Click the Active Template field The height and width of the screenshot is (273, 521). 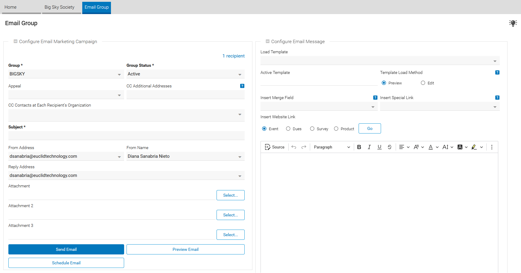point(319,81)
